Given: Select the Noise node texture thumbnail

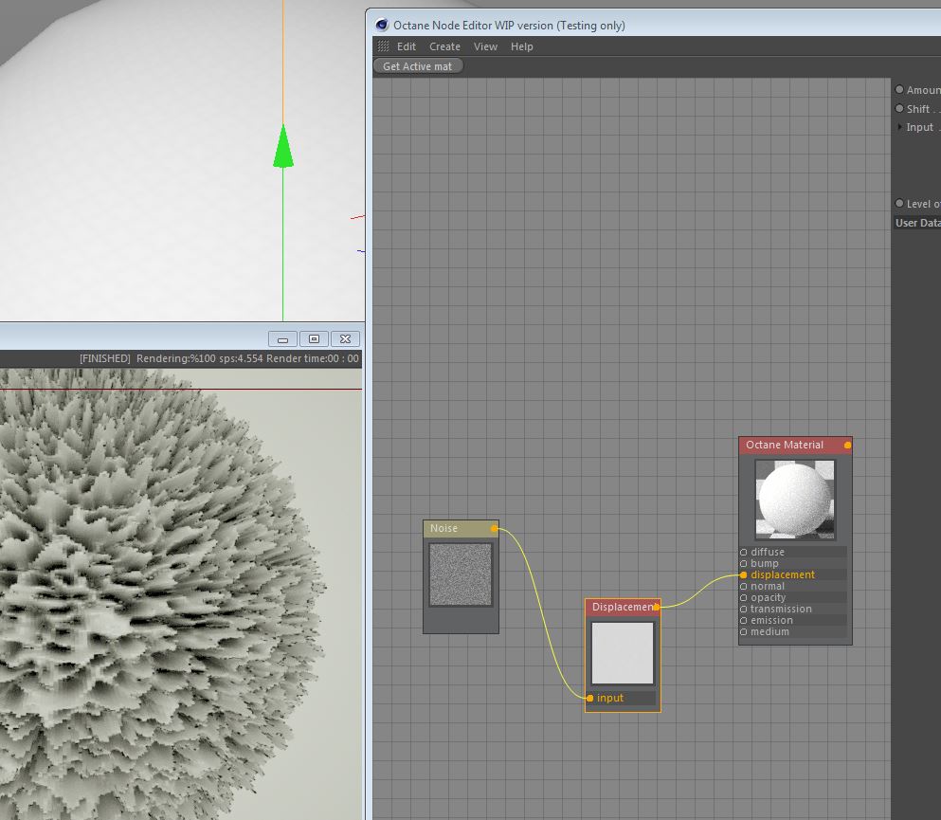Looking at the screenshot, I should pos(461,574).
